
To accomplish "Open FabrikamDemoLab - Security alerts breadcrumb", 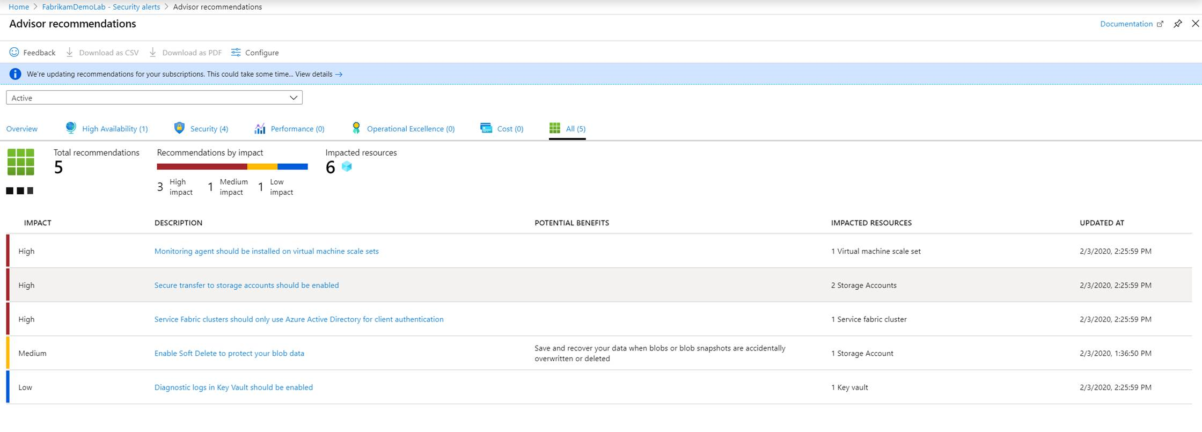I will [101, 6].
